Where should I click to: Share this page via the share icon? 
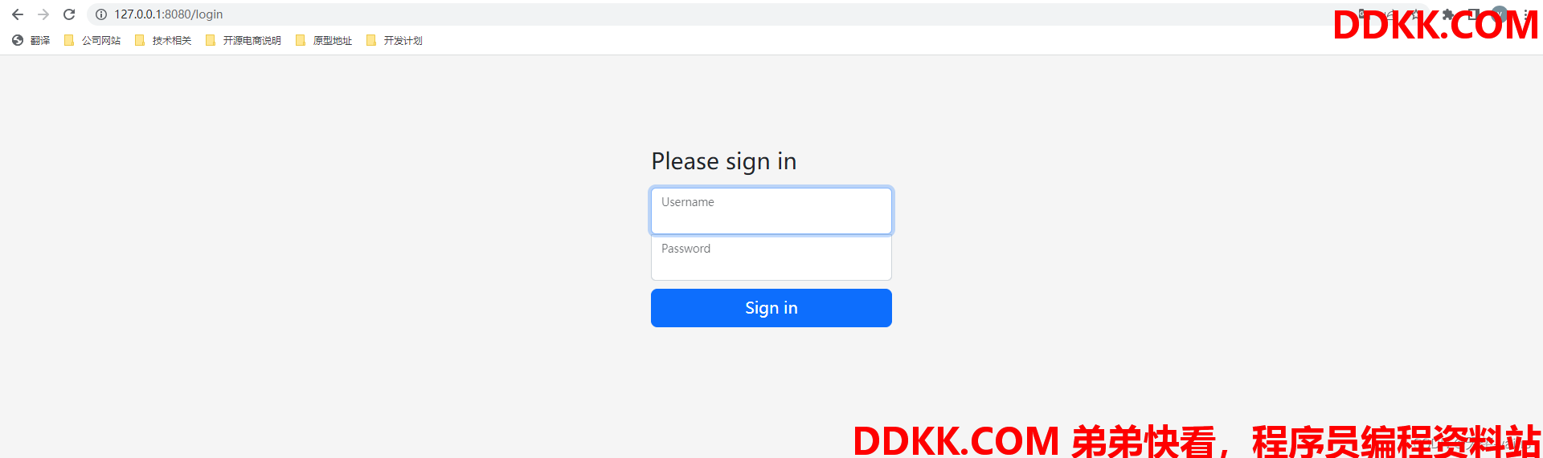(1390, 14)
